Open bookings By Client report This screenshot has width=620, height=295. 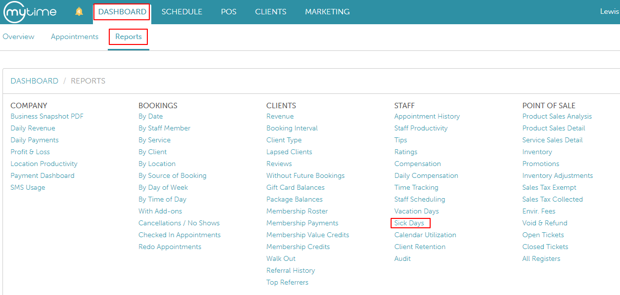pos(152,152)
